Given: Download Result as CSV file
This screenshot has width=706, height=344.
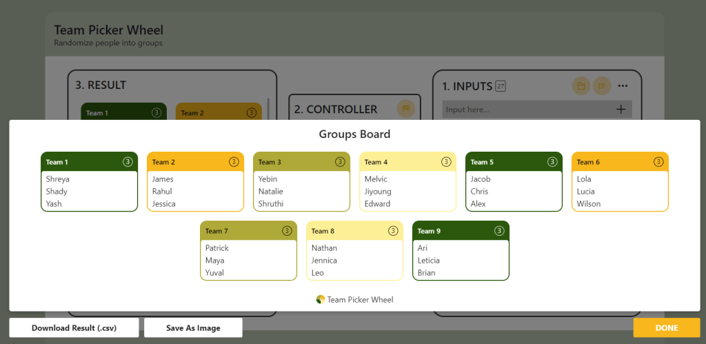Looking at the screenshot, I should click(74, 328).
